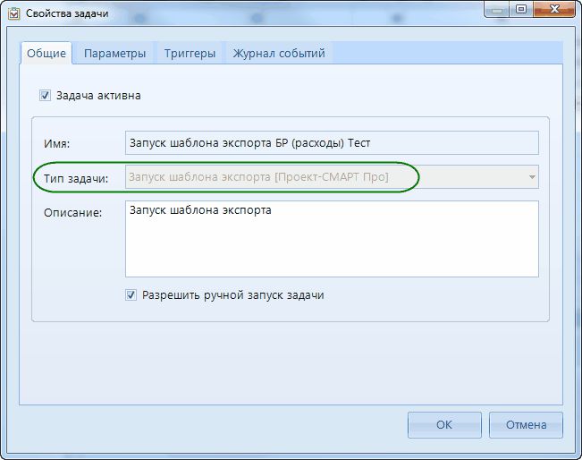This screenshot has width=582, height=460.
Task: Expand the Тип задачи dropdown arrow
Action: coord(532,177)
